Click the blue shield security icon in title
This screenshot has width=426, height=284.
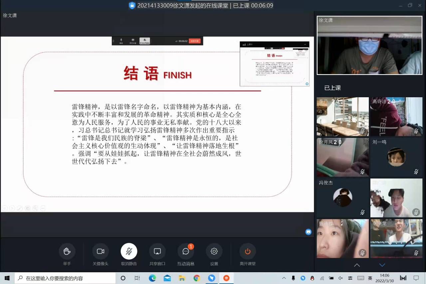(x=132, y=5)
